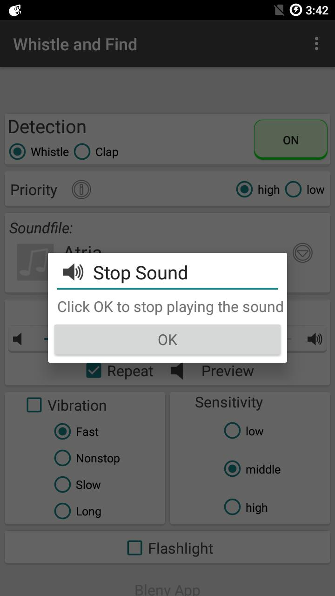This screenshot has height=596, width=335.
Task: Uncheck the Repeat checkbox
Action: click(x=94, y=371)
